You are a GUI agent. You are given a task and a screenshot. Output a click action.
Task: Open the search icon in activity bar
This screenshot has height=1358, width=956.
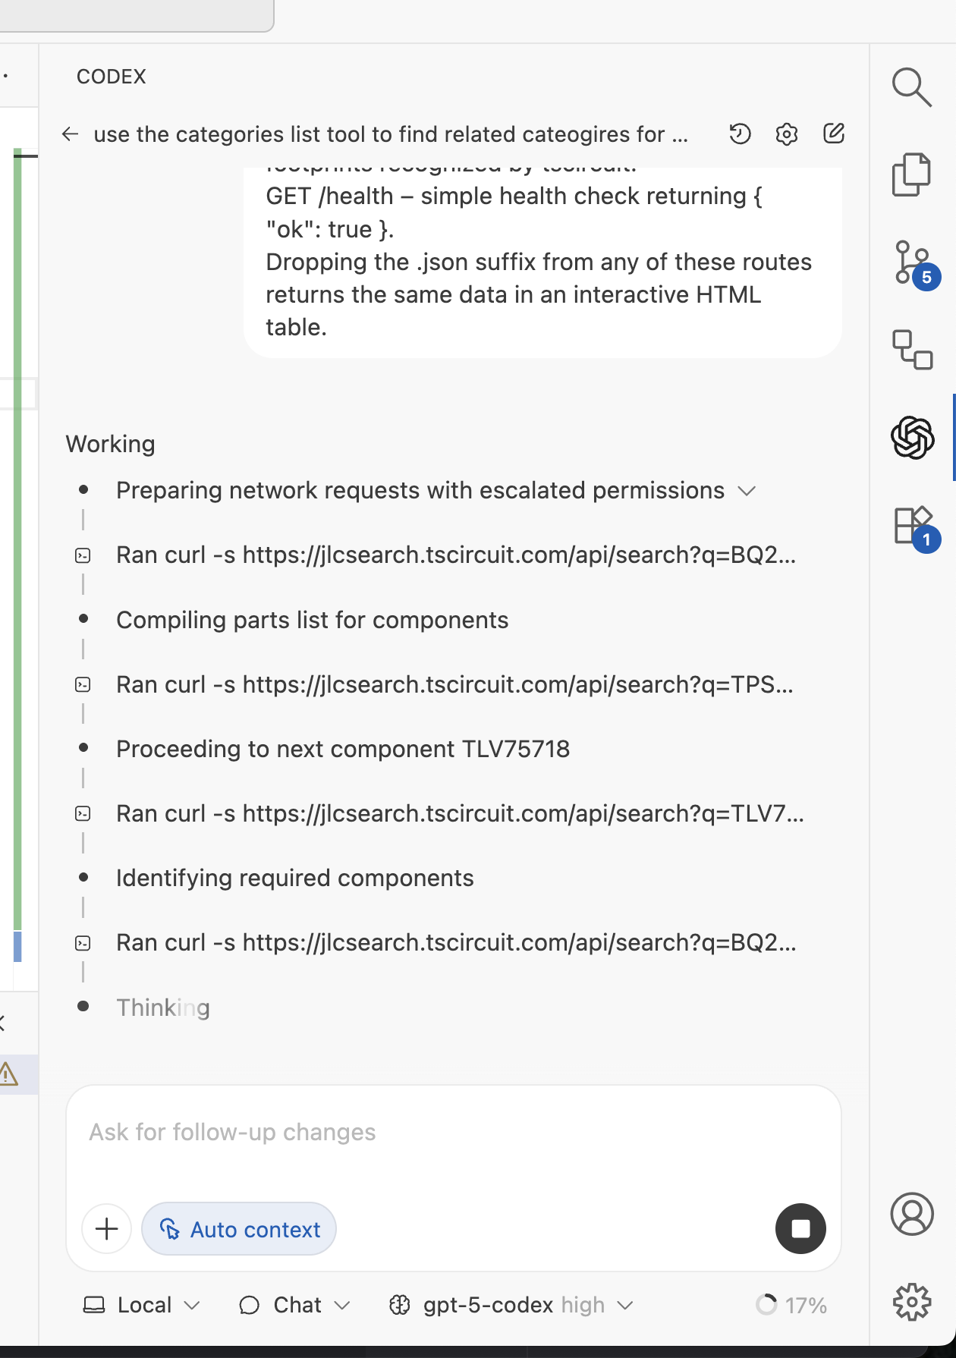click(x=911, y=87)
